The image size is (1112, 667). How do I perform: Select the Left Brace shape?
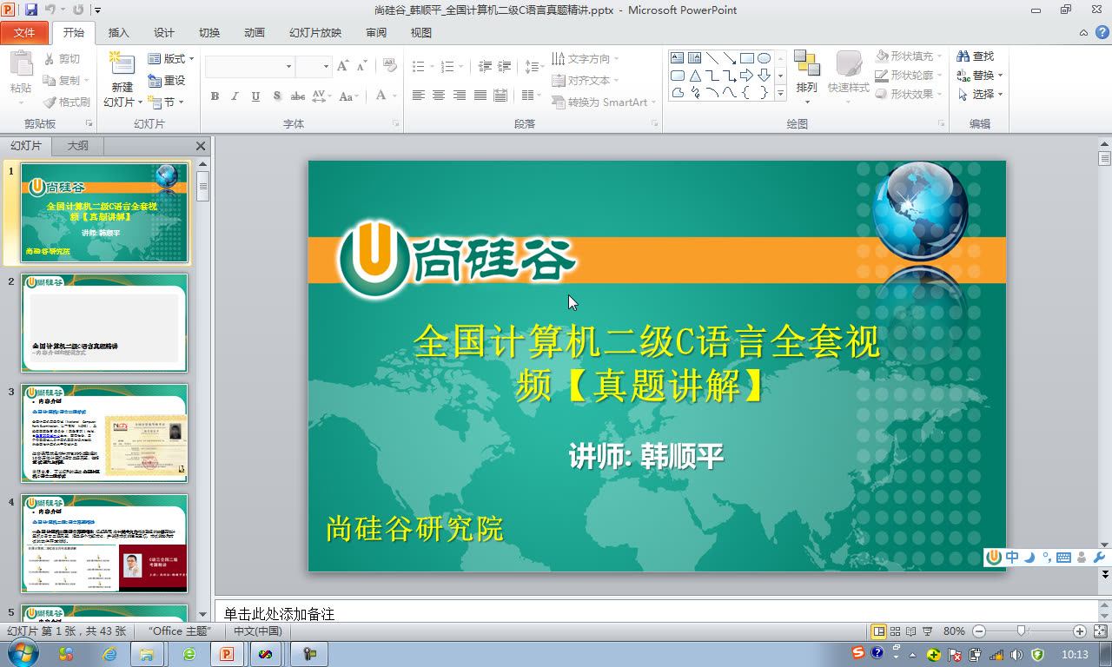tap(746, 93)
